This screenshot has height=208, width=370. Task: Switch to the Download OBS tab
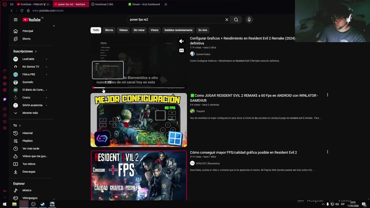click(x=102, y=4)
